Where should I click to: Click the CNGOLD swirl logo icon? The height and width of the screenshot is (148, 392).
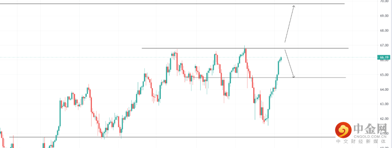point(343,129)
